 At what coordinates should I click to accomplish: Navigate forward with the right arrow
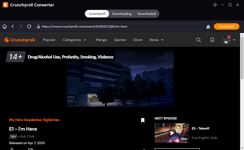(x=21, y=27)
